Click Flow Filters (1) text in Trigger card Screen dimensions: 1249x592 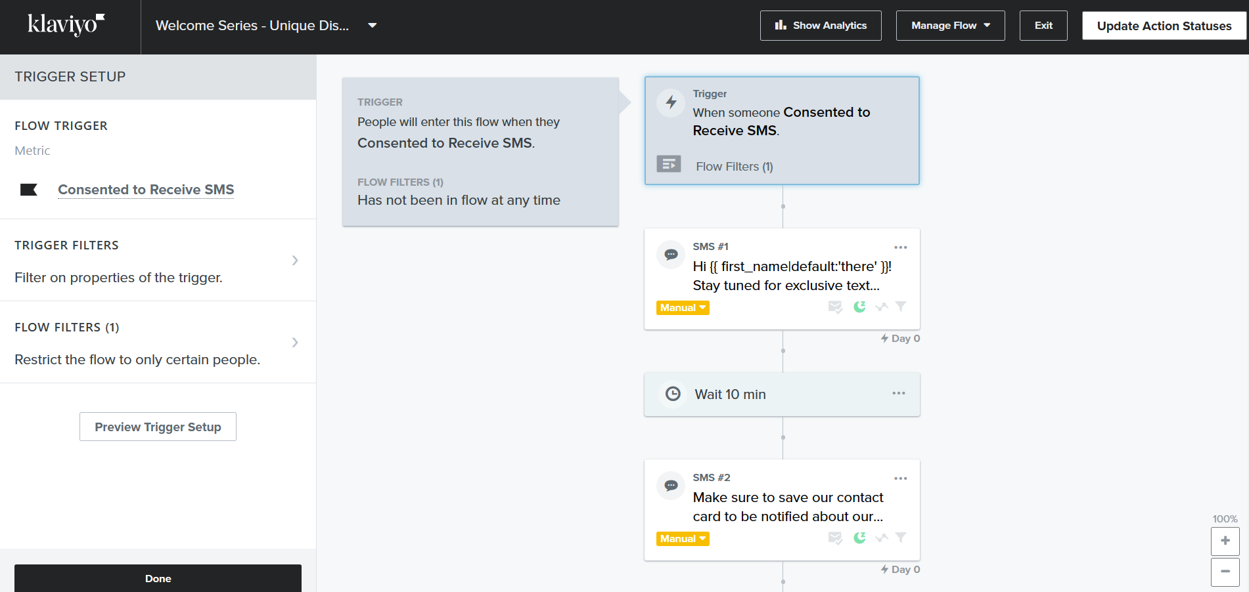click(x=735, y=167)
